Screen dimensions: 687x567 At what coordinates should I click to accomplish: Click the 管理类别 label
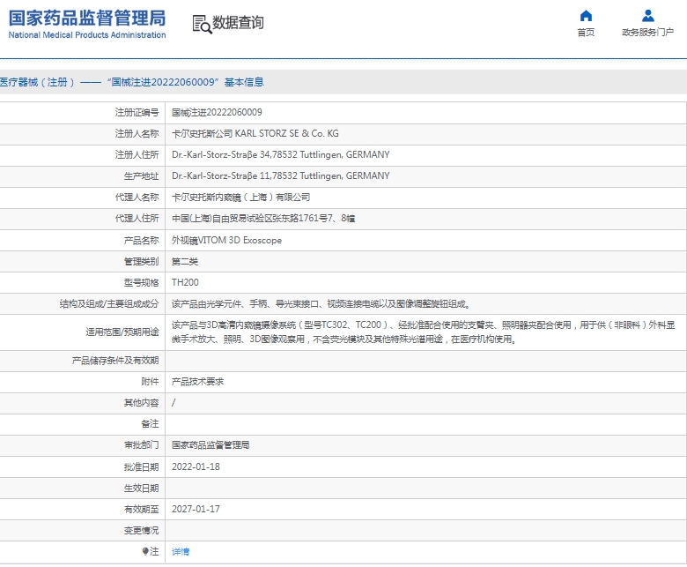click(x=141, y=262)
